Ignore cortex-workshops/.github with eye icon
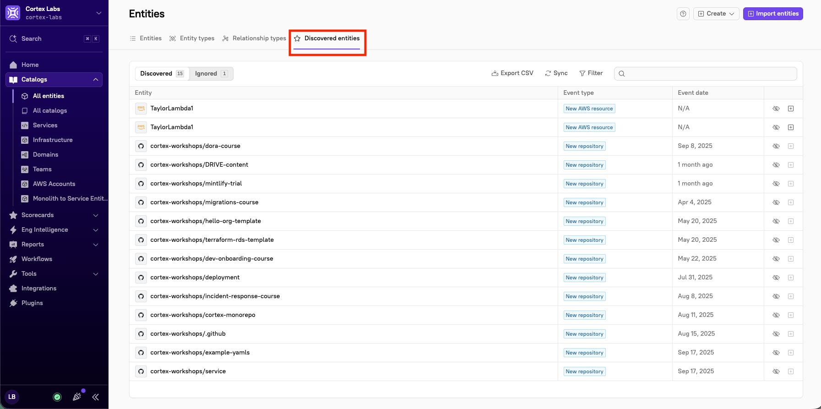This screenshot has height=409, width=821. (x=776, y=334)
